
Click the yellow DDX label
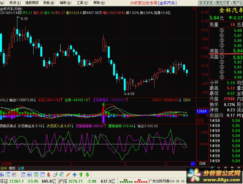(x=187, y=100)
